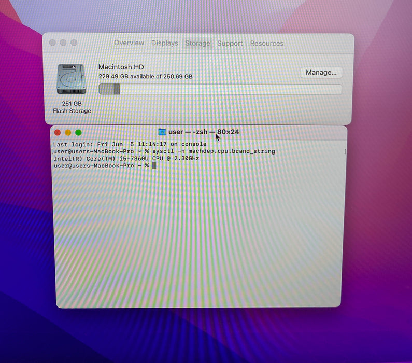Click the gray minimize button of About window
The height and width of the screenshot is (363, 412).
point(63,43)
